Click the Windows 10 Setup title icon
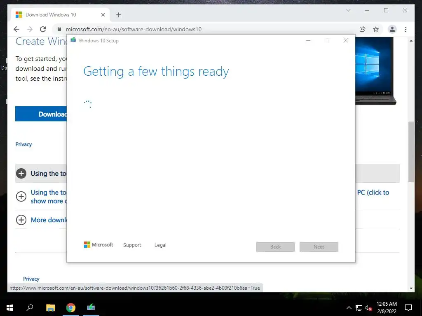The image size is (422, 316). [x=73, y=40]
